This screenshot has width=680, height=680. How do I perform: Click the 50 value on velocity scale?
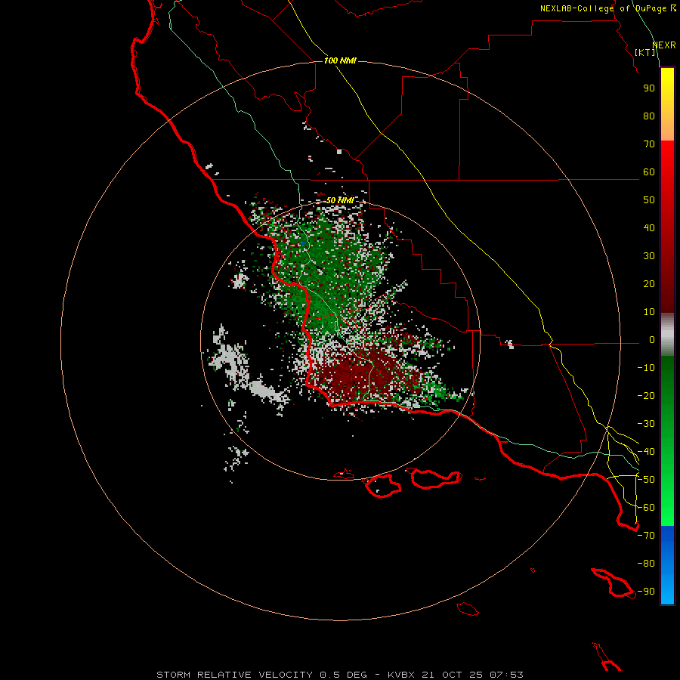pos(649,200)
